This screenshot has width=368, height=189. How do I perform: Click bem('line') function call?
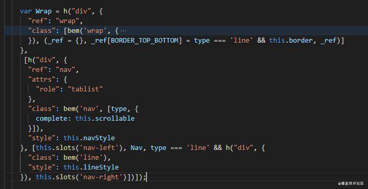point(85,157)
